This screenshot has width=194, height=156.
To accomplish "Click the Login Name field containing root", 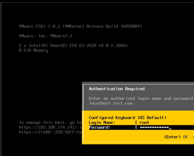I will point(144,122).
